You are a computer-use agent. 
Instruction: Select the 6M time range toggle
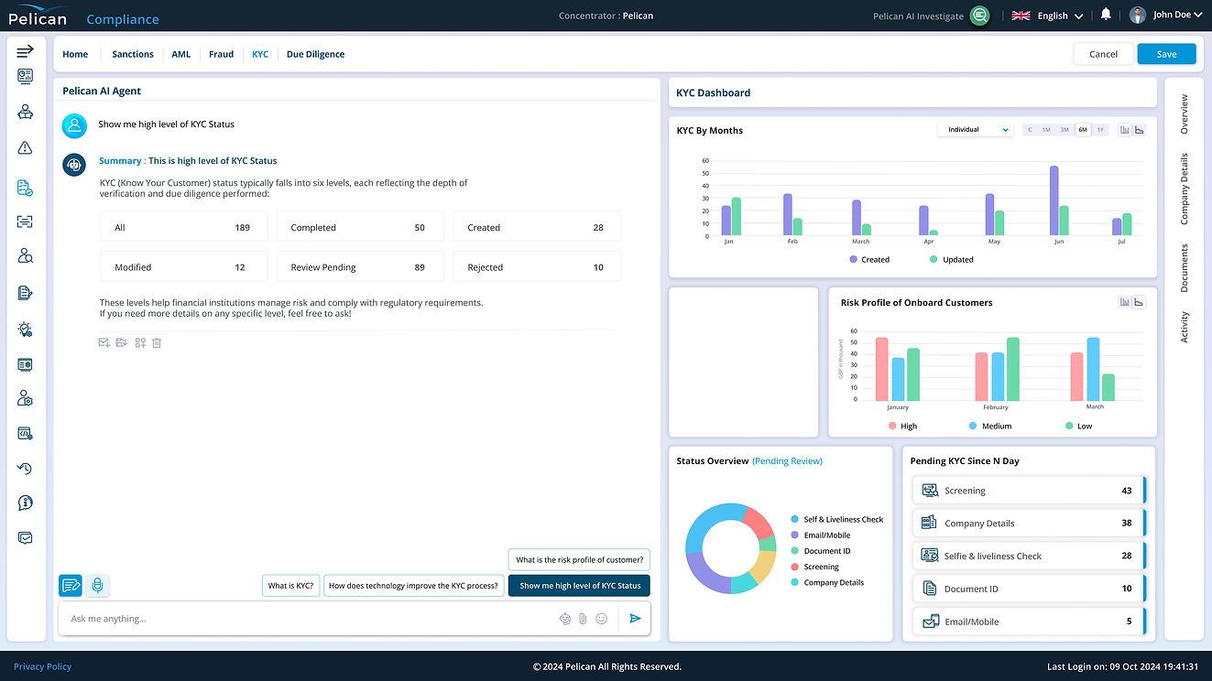pos(1083,130)
